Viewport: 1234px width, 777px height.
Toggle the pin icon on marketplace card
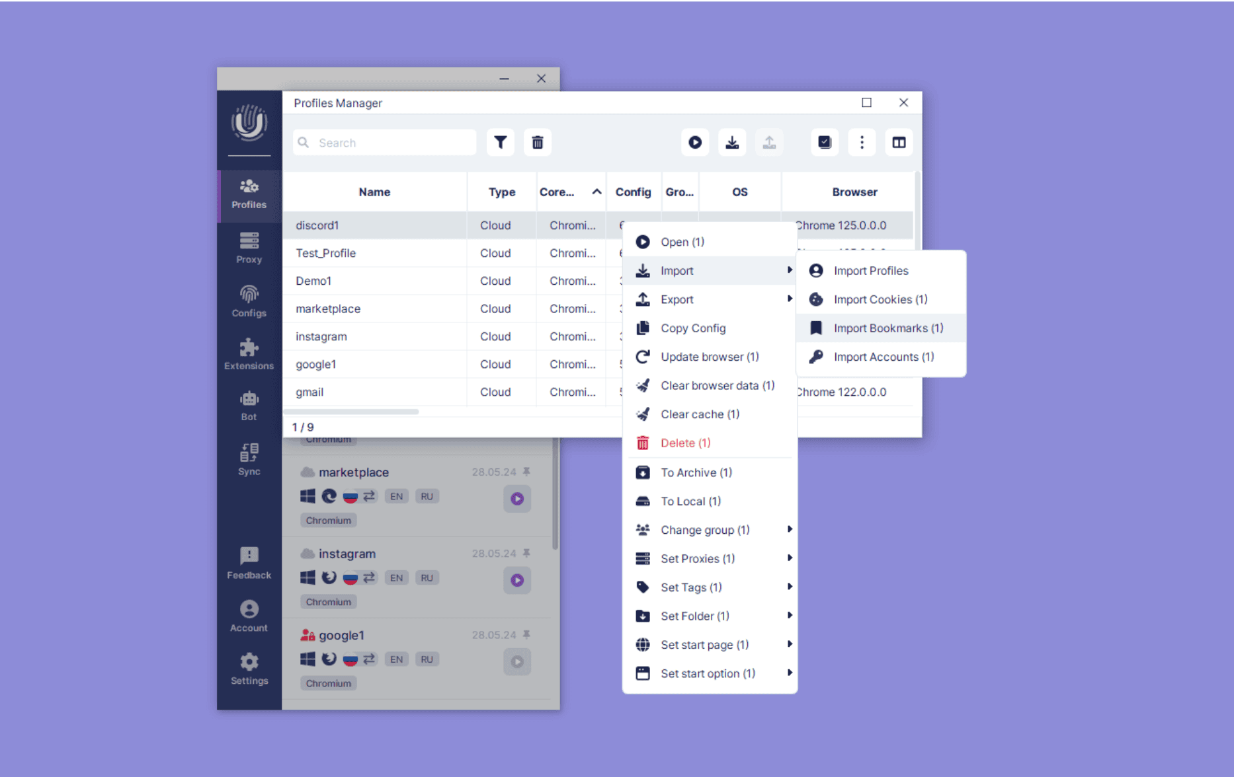coord(527,472)
